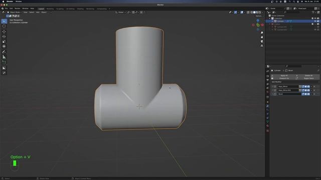Click the Delete All button
Viewport: 321px width, 180px height.
pyautogui.click(x=307, y=75)
